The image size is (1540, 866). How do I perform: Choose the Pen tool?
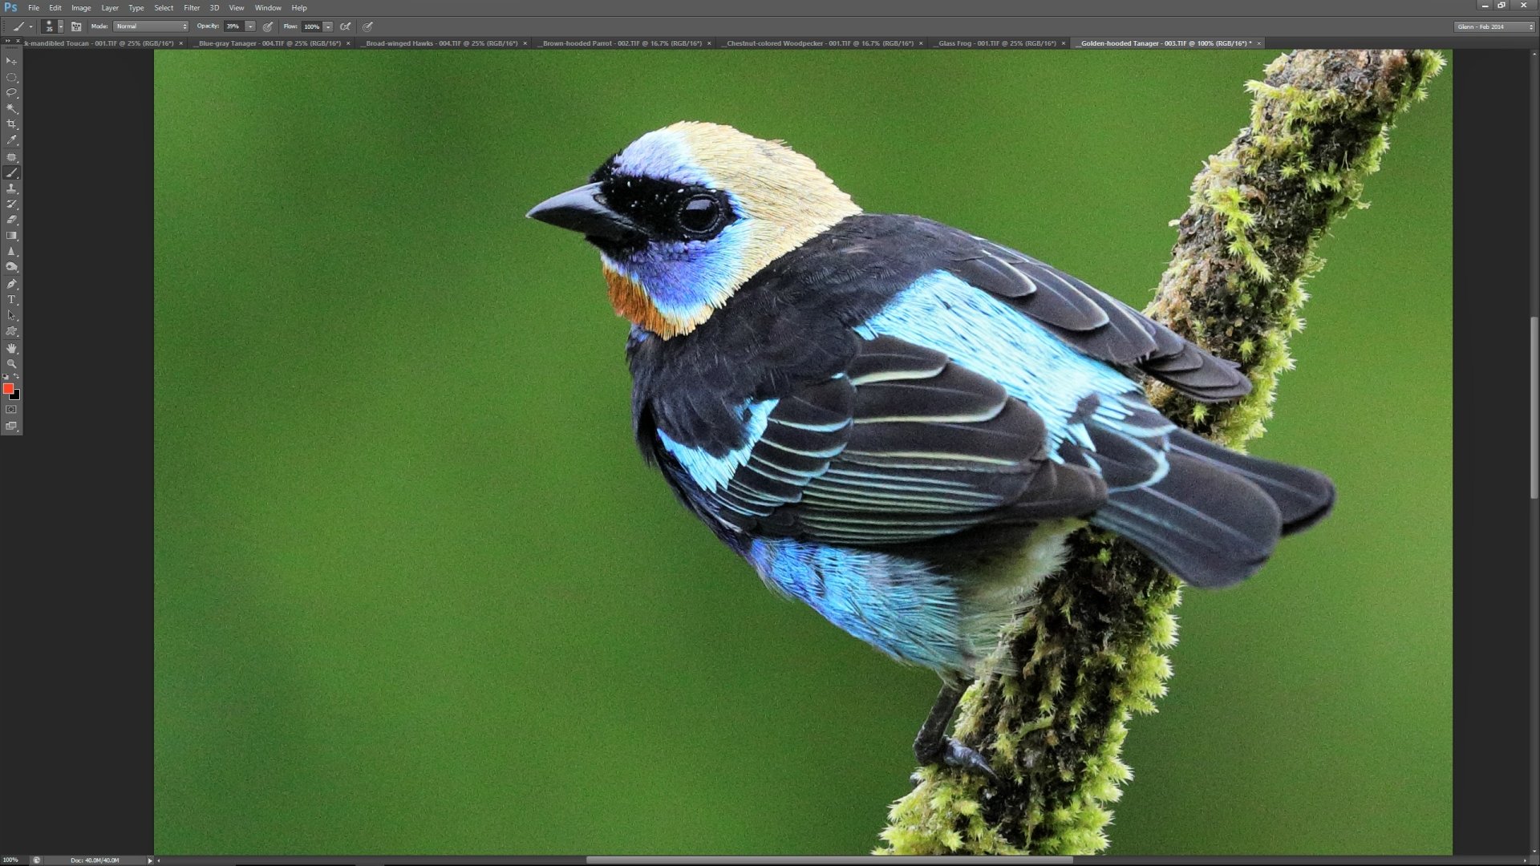(11, 283)
